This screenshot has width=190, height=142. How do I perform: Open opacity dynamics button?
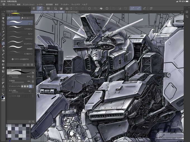click(x=33, y=81)
